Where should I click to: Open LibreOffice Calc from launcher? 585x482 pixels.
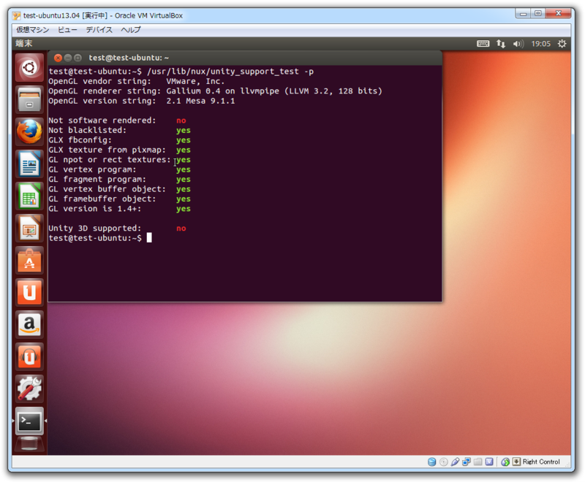(29, 196)
